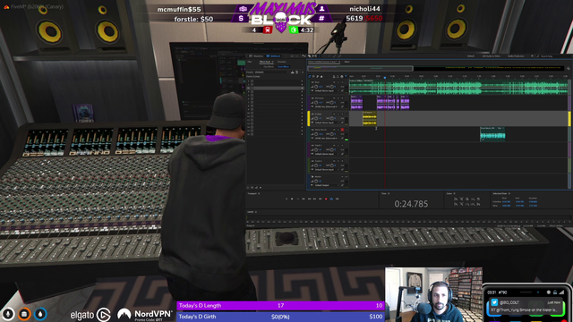
Task: Click first icon in Zoom panel top row
Action: point(456,199)
